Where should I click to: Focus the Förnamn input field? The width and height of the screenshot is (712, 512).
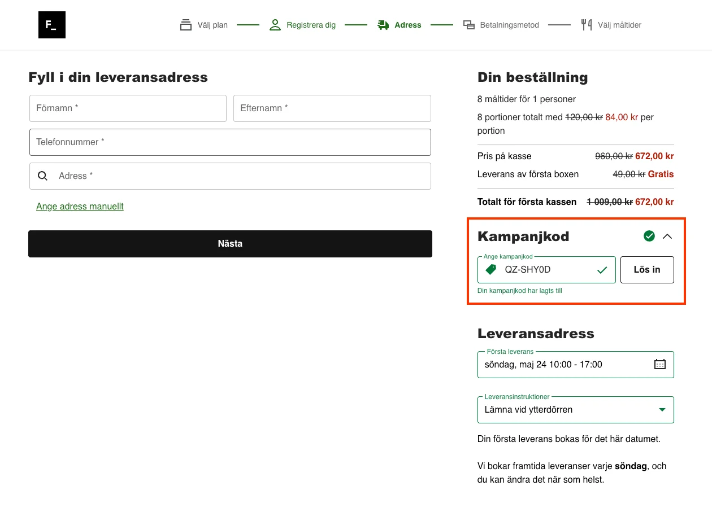(x=128, y=108)
